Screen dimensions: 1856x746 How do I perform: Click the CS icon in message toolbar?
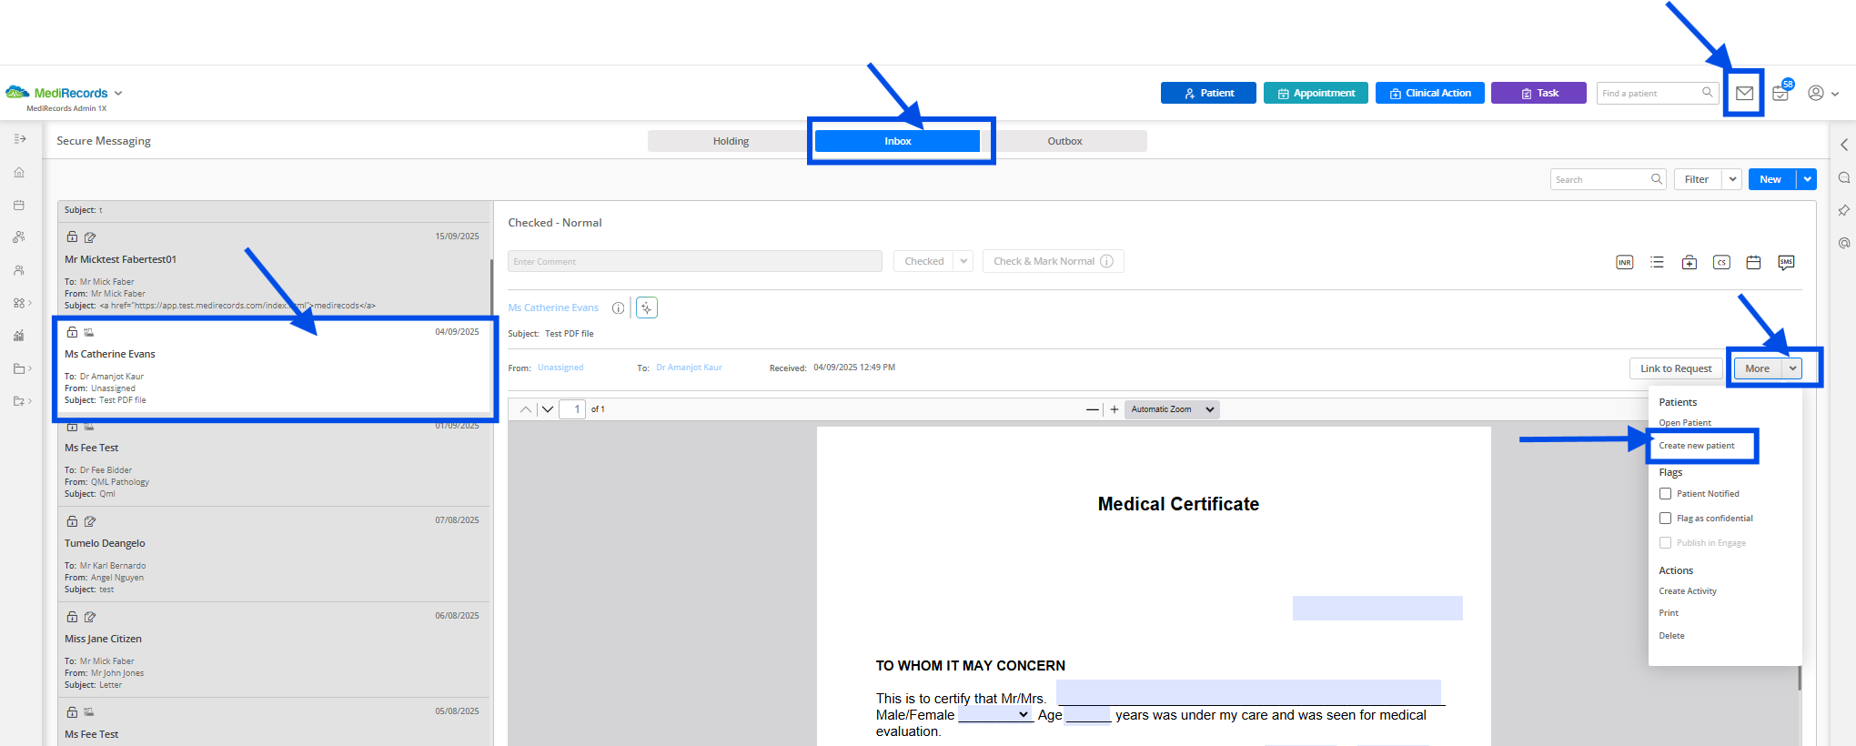tap(1721, 262)
